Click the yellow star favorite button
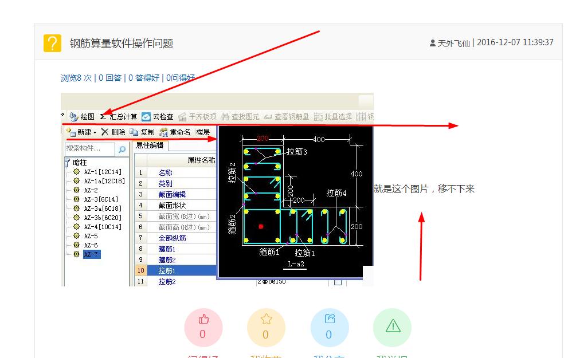This screenshot has width=568, height=358. point(266,327)
